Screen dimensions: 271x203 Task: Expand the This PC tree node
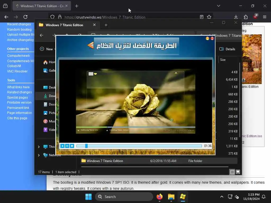coord(39,147)
